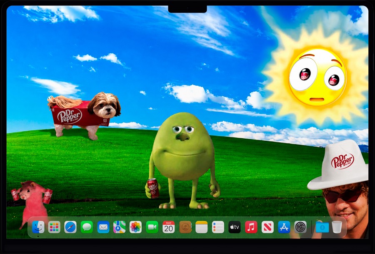
Task: Open News app icon in dock
Action: (x=267, y=227)
